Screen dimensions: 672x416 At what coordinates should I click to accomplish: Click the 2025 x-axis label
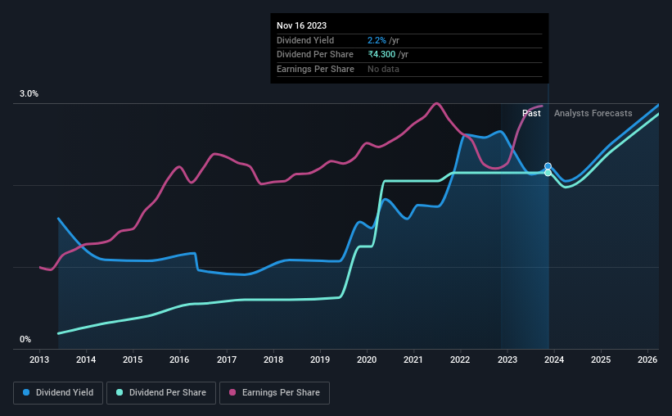(601, 359)
